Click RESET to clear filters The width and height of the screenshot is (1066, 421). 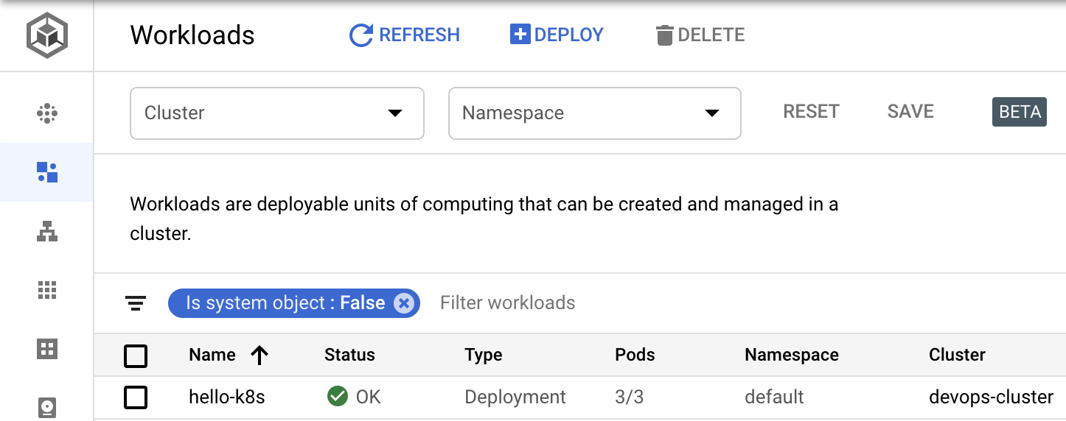[811, 112]
